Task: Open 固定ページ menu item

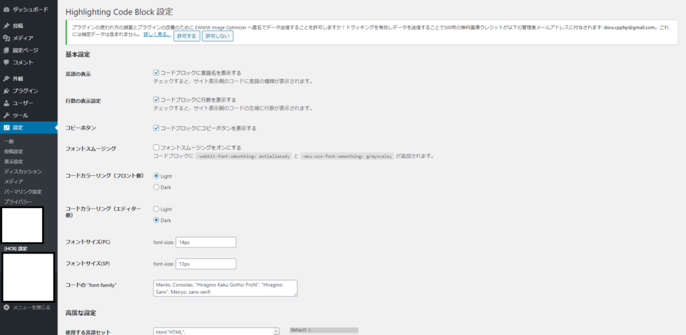Action: [28, 50]
